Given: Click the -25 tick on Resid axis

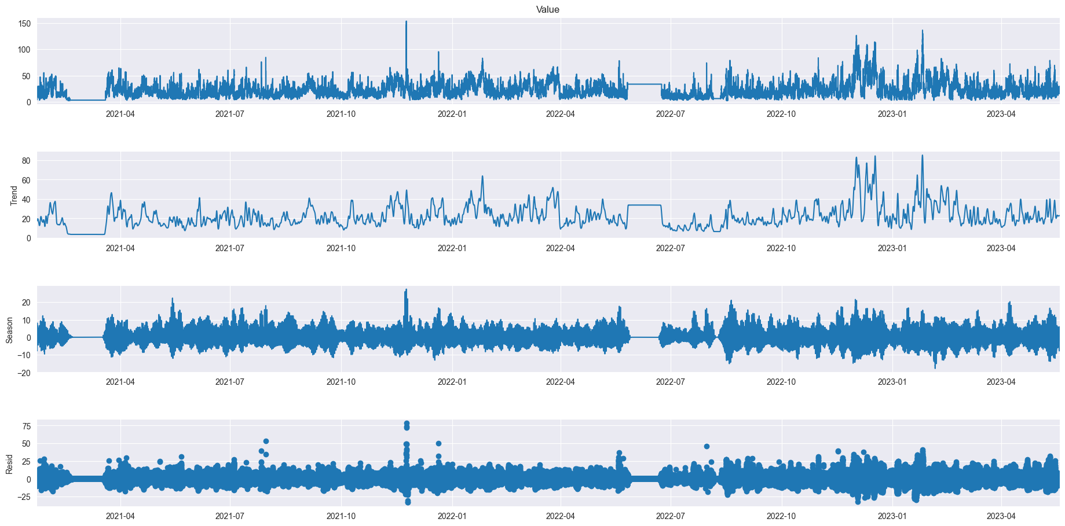Looking at the screenshot, I should pos(23,497).
